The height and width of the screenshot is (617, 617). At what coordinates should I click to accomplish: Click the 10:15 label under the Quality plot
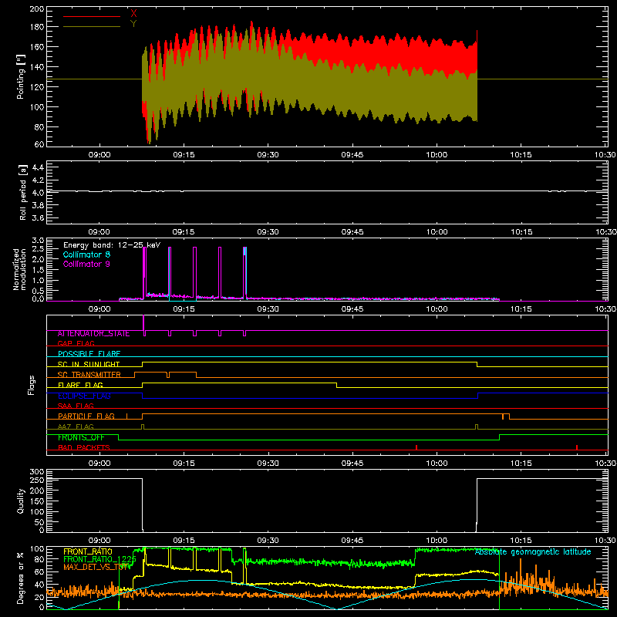(521, 541)
